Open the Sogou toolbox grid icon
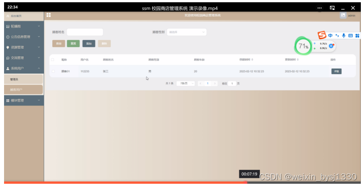 358,36
